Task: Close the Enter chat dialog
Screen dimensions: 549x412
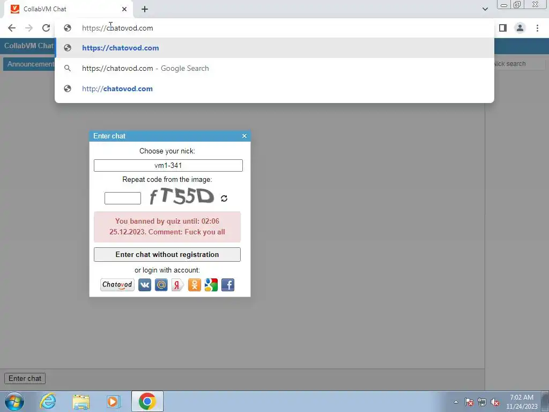Action: pos(244,136)
